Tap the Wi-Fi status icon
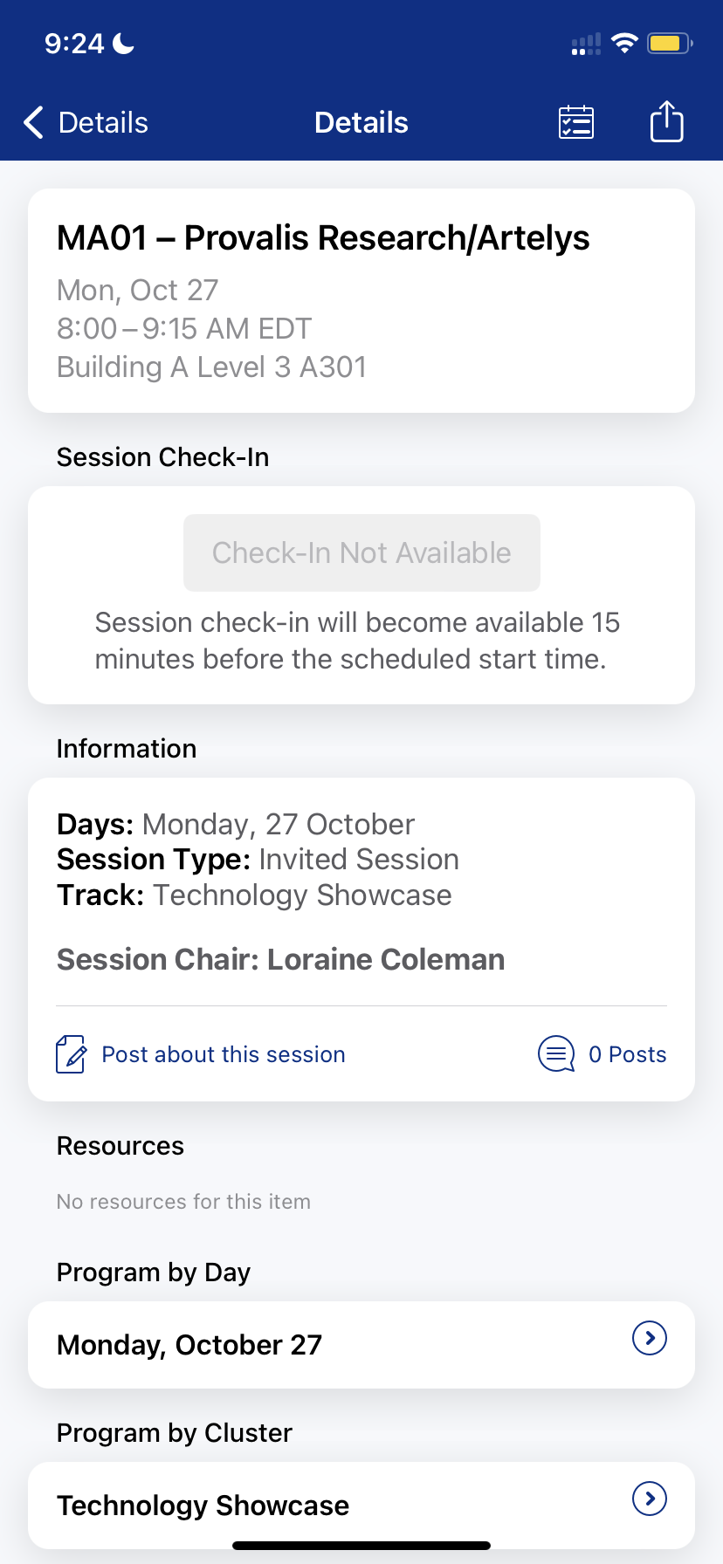 coord(624,43)
